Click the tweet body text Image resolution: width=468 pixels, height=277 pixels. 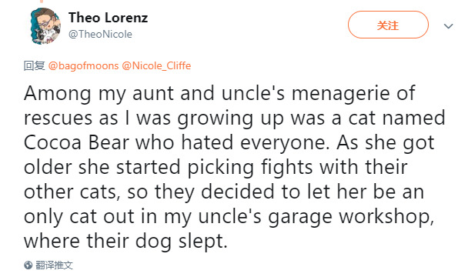pyautogui.click(x=234, y=167)
